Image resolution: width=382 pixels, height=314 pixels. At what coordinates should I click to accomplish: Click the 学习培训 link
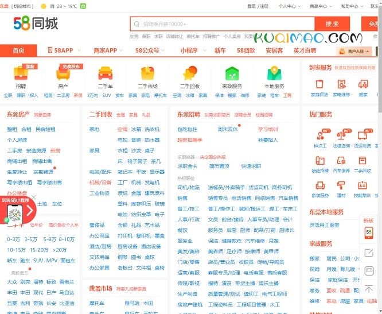(268, 129)
